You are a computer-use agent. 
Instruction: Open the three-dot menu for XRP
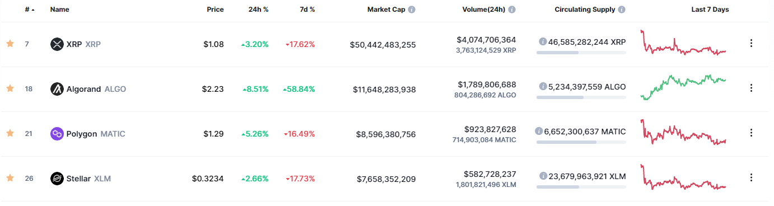click(x=751, y=44)
